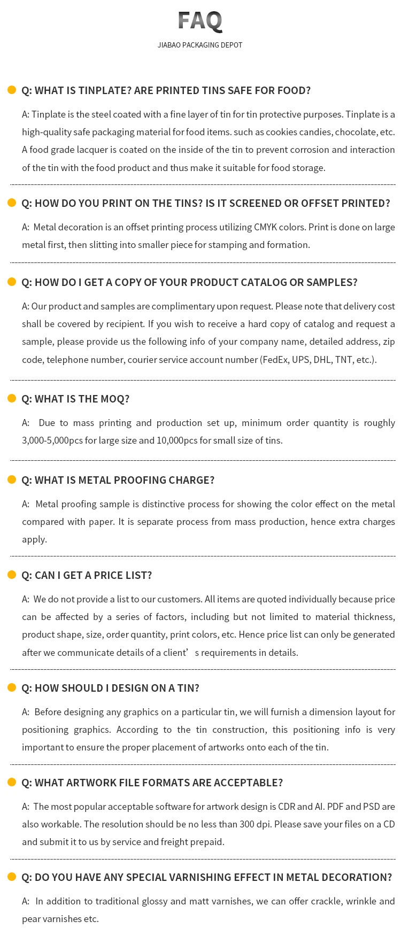Expand How do you print on tins

tap(206, 203)
